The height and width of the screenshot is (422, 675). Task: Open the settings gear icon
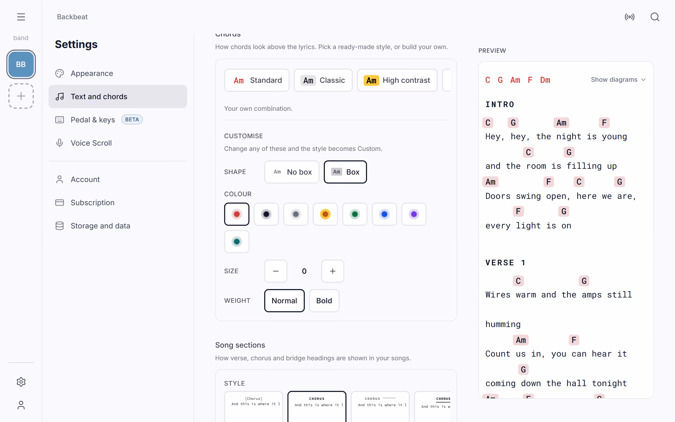point(21,382)
